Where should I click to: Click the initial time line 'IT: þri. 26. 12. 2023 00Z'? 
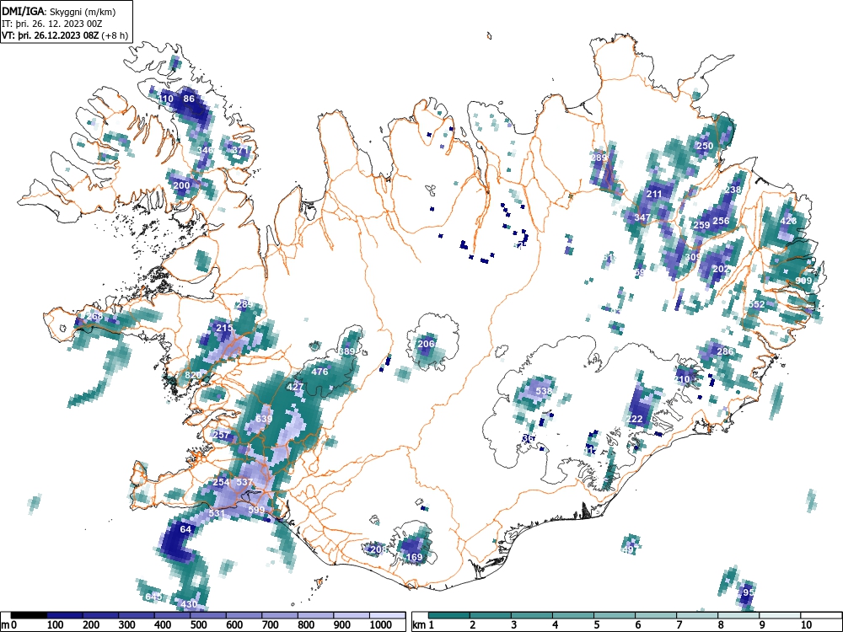(x=52, y=23)
